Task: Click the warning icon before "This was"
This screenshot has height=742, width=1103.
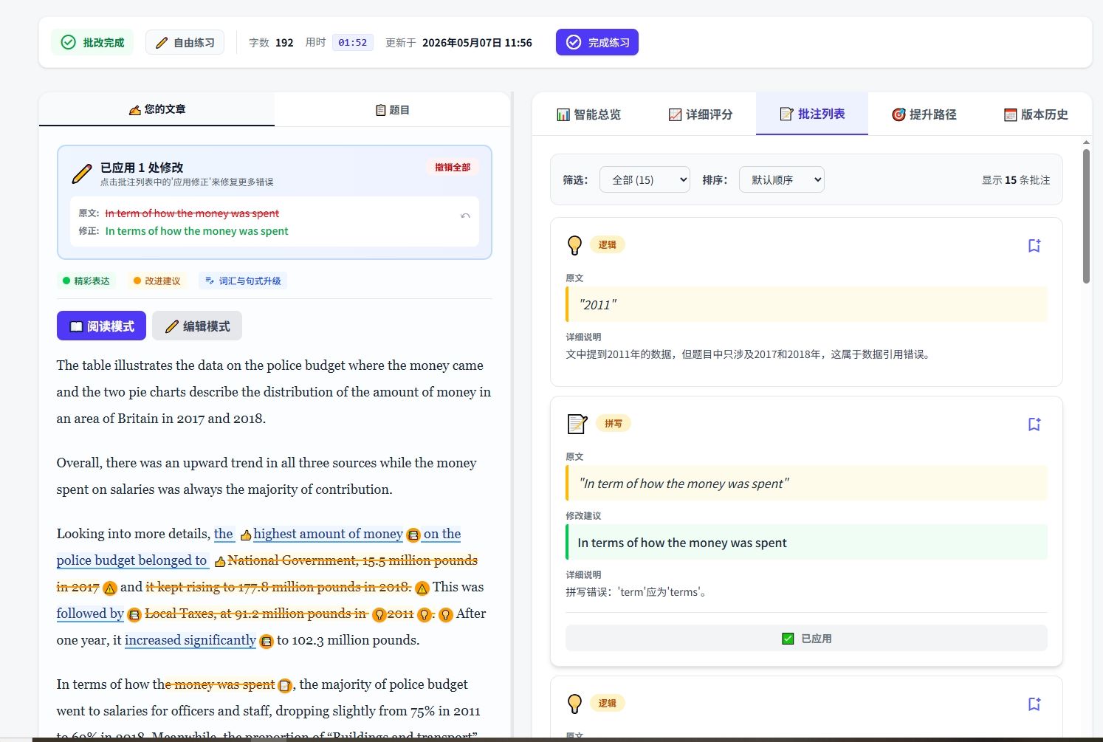Action: coord(422,588)
